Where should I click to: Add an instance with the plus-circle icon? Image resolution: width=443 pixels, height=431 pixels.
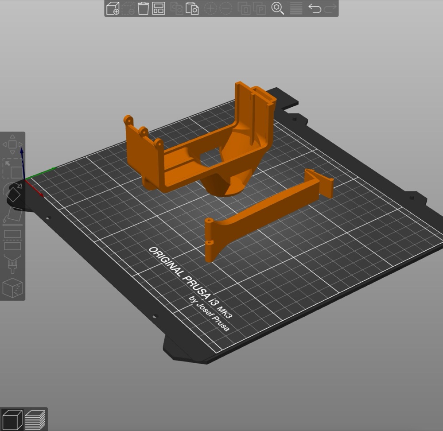tap(210, 8)
